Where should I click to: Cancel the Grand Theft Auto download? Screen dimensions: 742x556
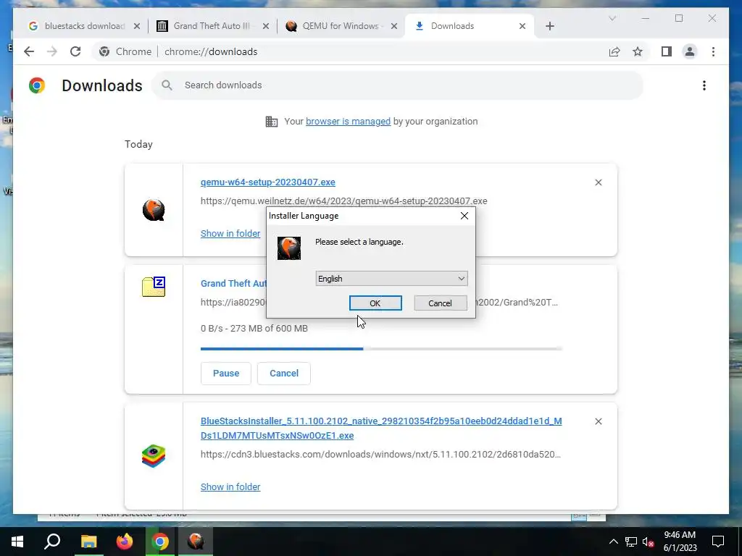[x=284, y=374]
